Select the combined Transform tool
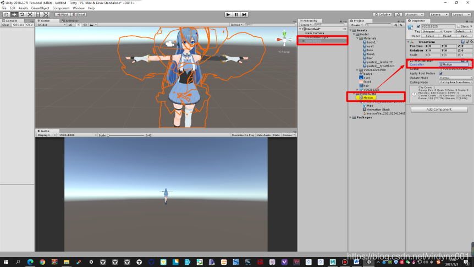The image size is (474, 267). click(x=46, y=14)
